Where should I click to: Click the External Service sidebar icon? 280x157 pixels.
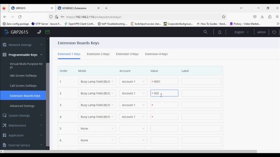click(4, 145)
